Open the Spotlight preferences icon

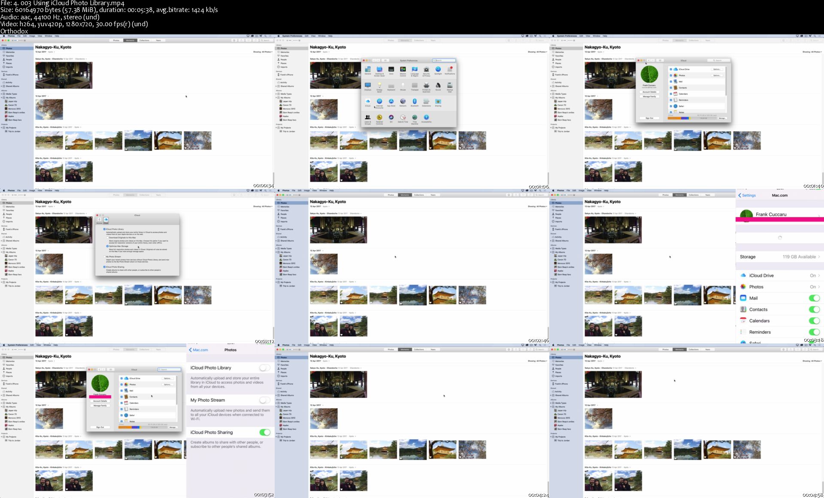(438, 70)
